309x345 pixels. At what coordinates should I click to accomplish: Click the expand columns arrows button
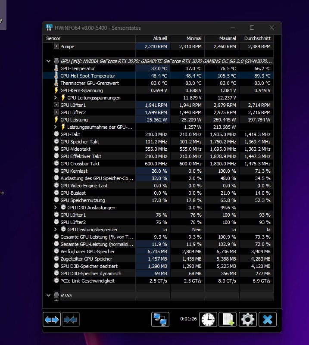[x=52, y=319]
